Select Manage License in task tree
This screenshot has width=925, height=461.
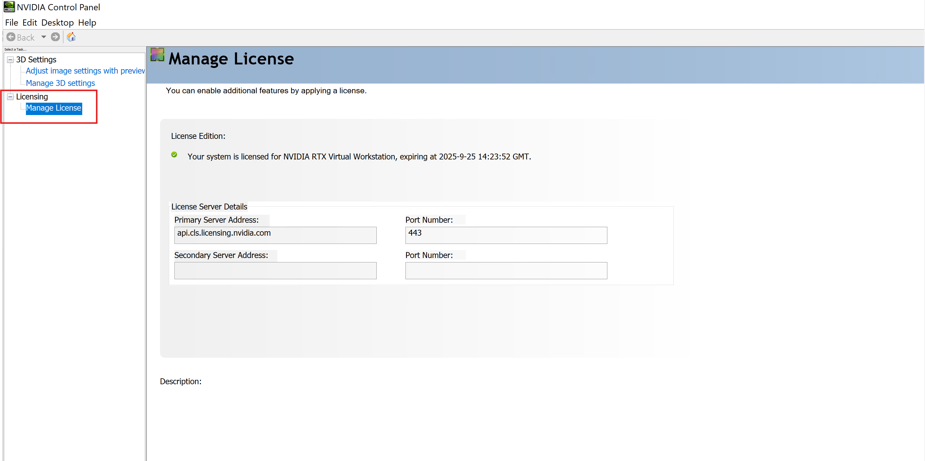54,108
